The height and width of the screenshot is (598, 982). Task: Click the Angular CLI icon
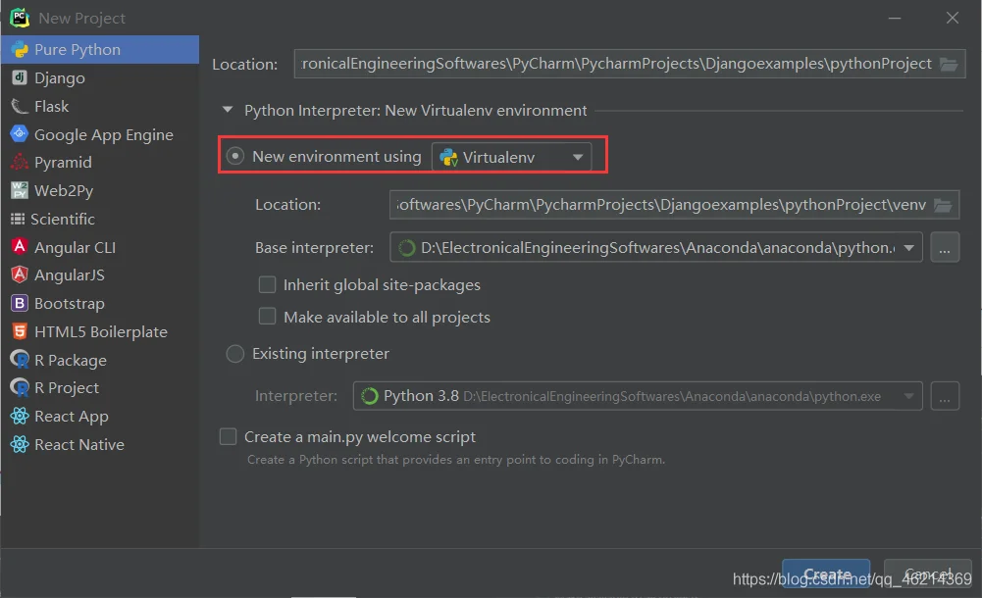[20, 247]
